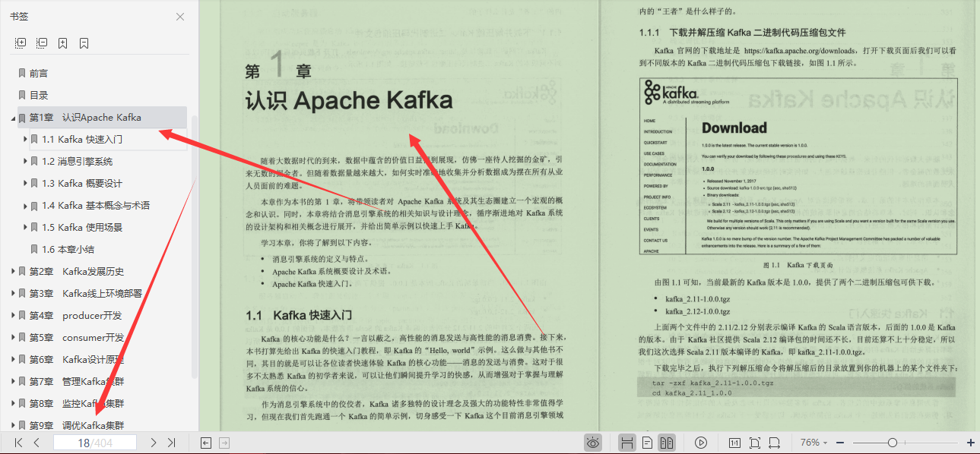This screenshot has width=980, height=454.
Task: Jump to the last page
Action: pos(171,443)
